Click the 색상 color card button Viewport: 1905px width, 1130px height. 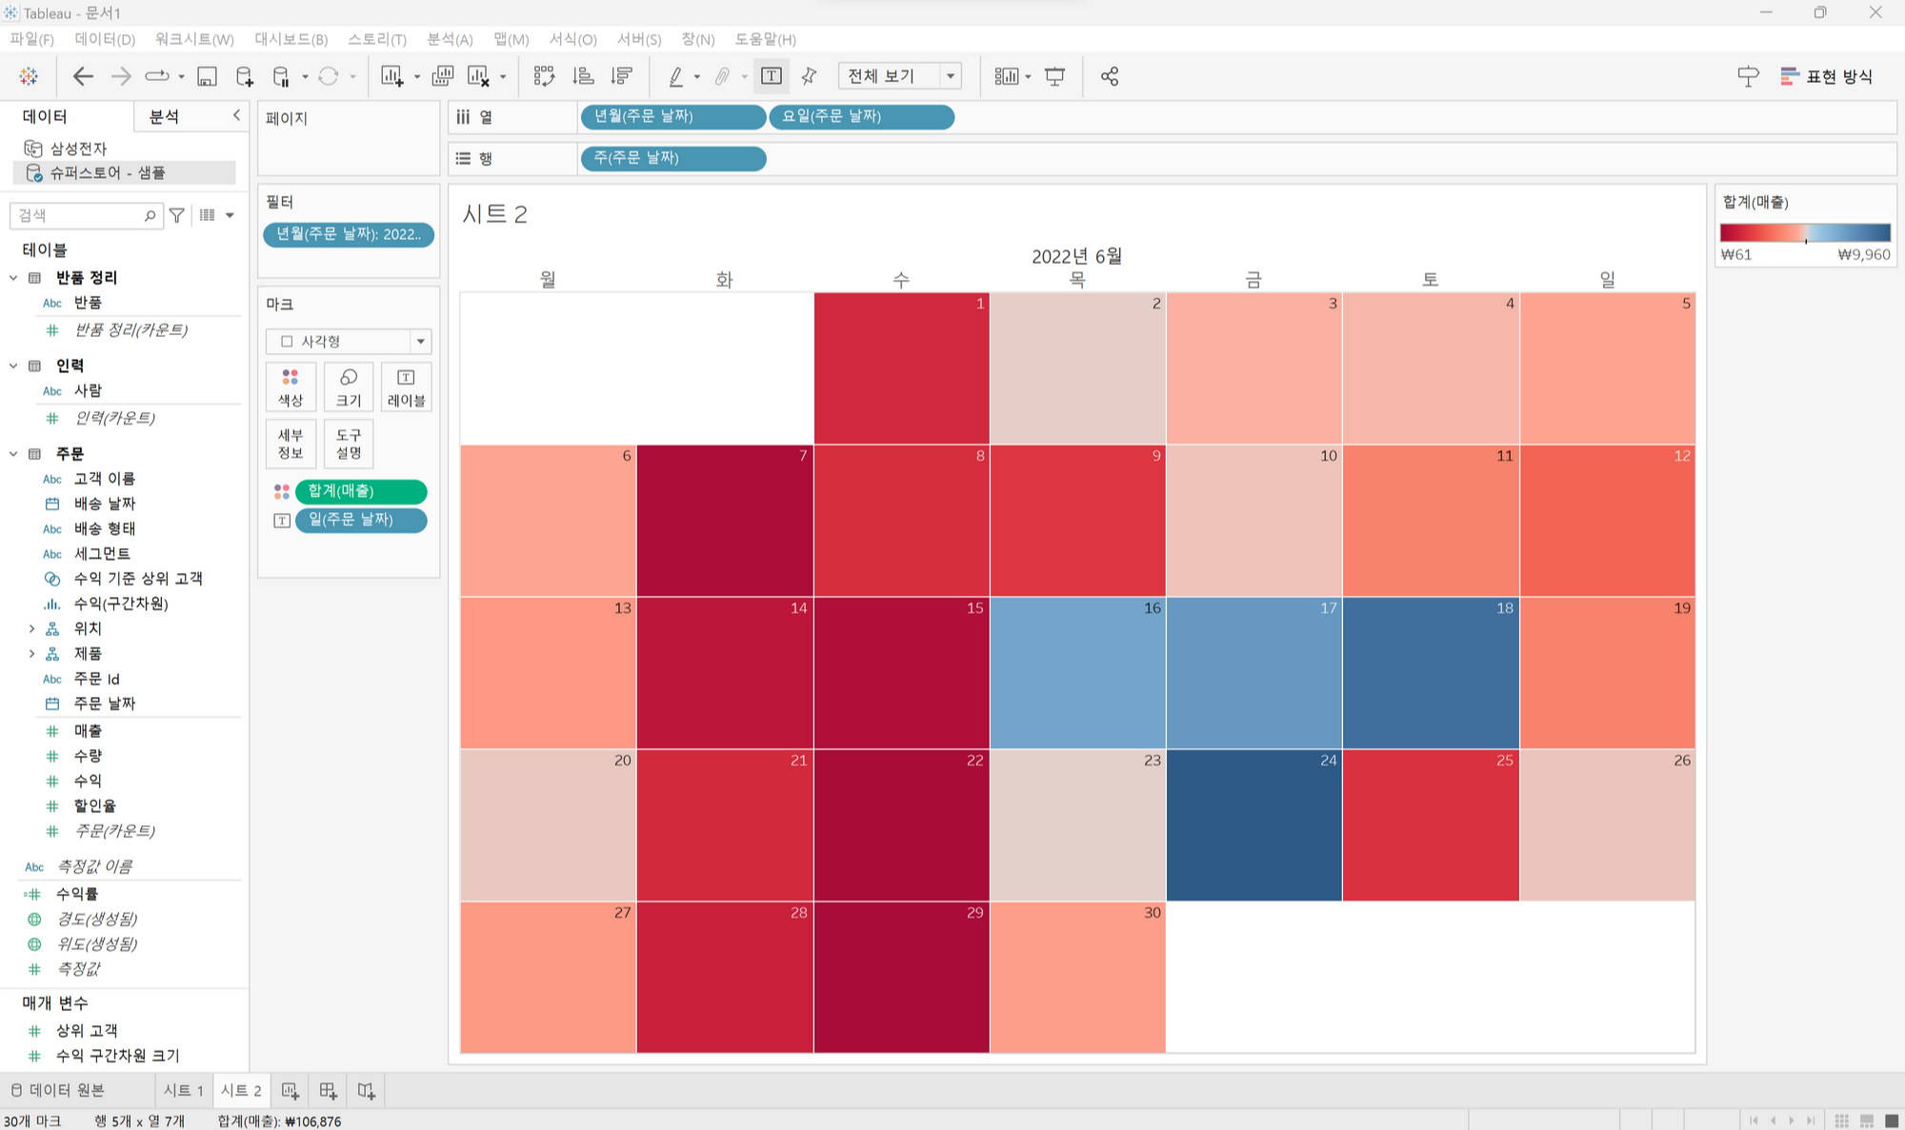pos(291,387)
